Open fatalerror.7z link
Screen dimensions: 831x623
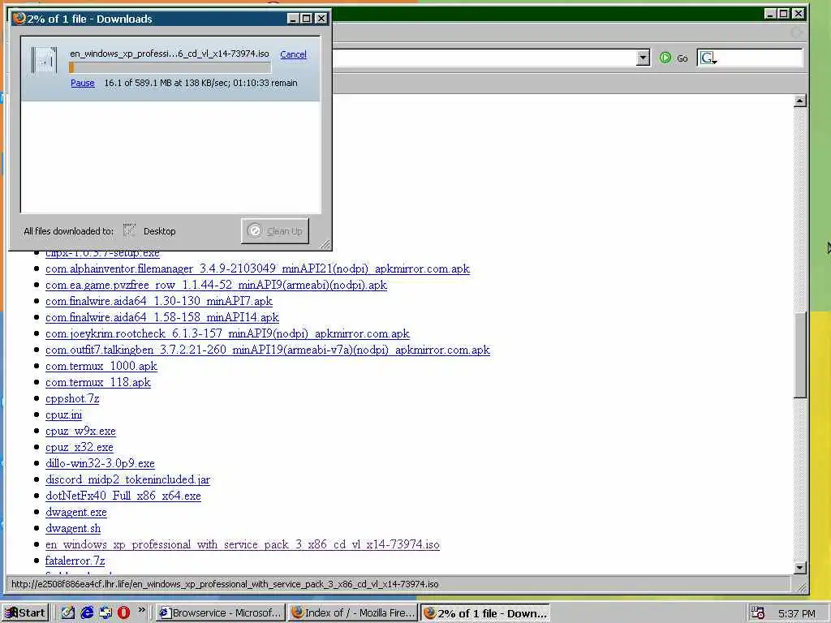tap(75, 561)
